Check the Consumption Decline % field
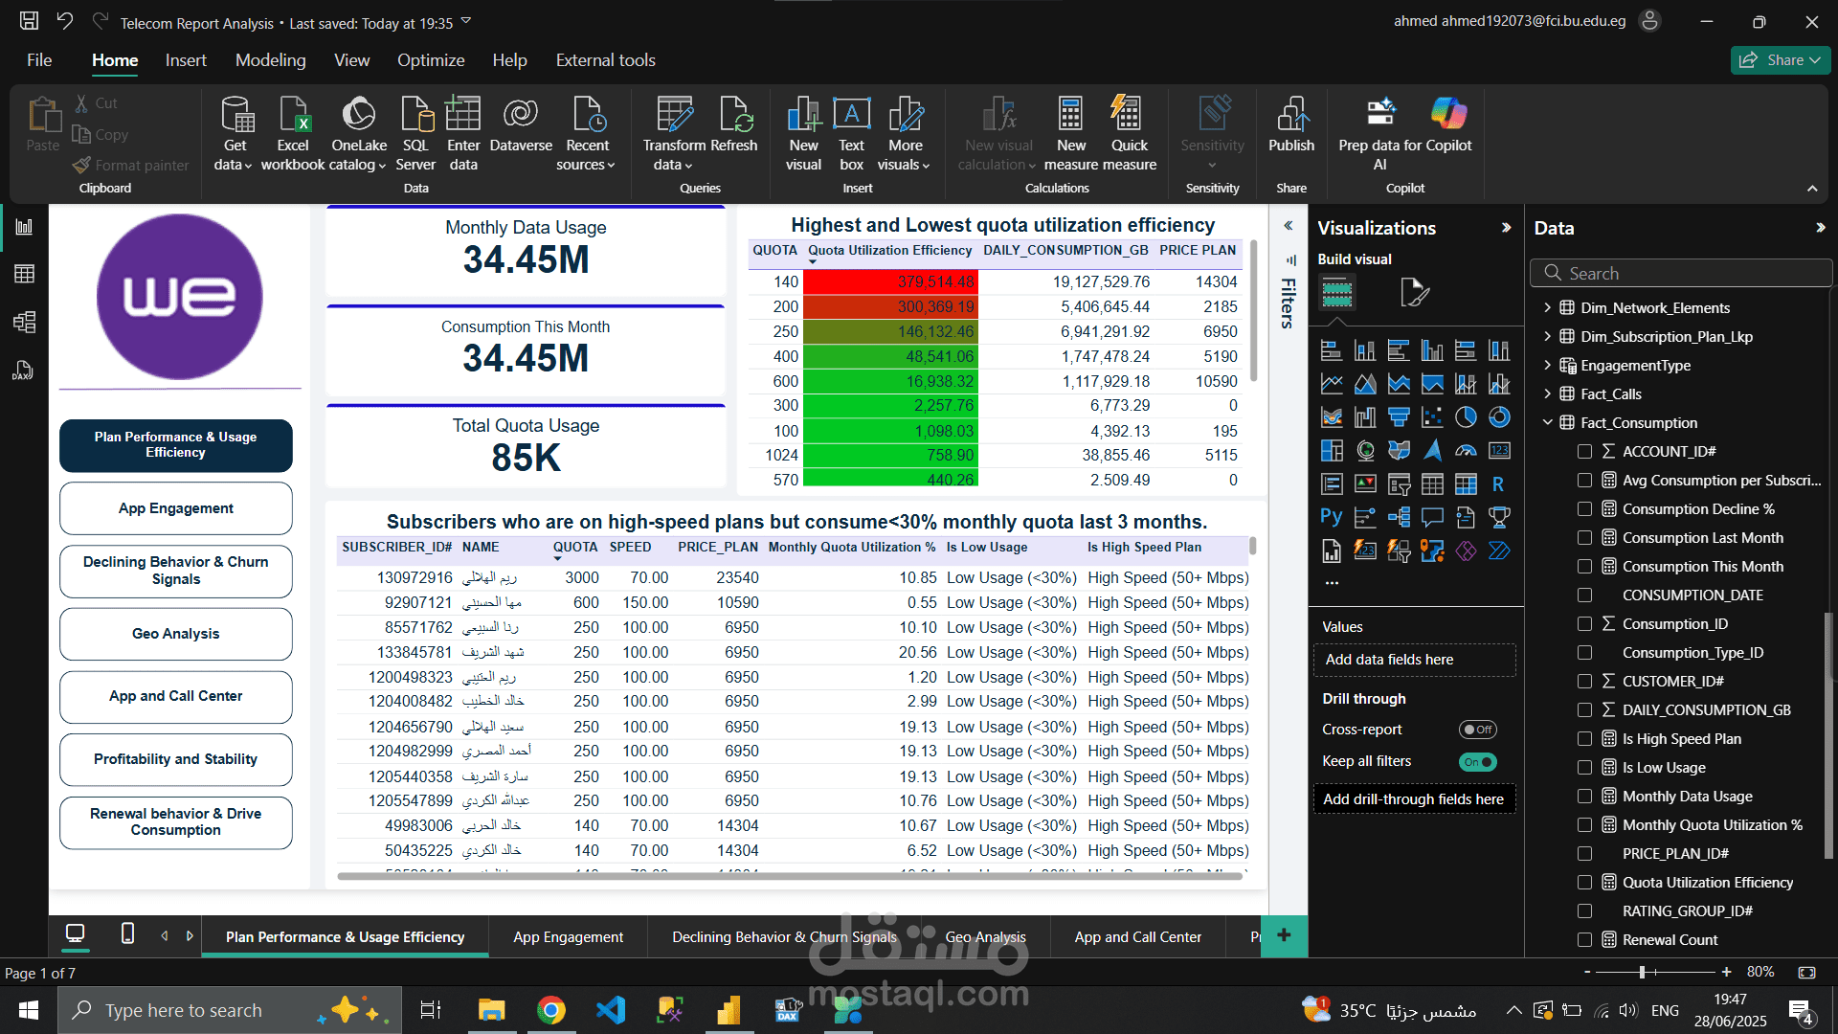The width and height of the screenshot is (1838, 1034). click(1584, 508)
